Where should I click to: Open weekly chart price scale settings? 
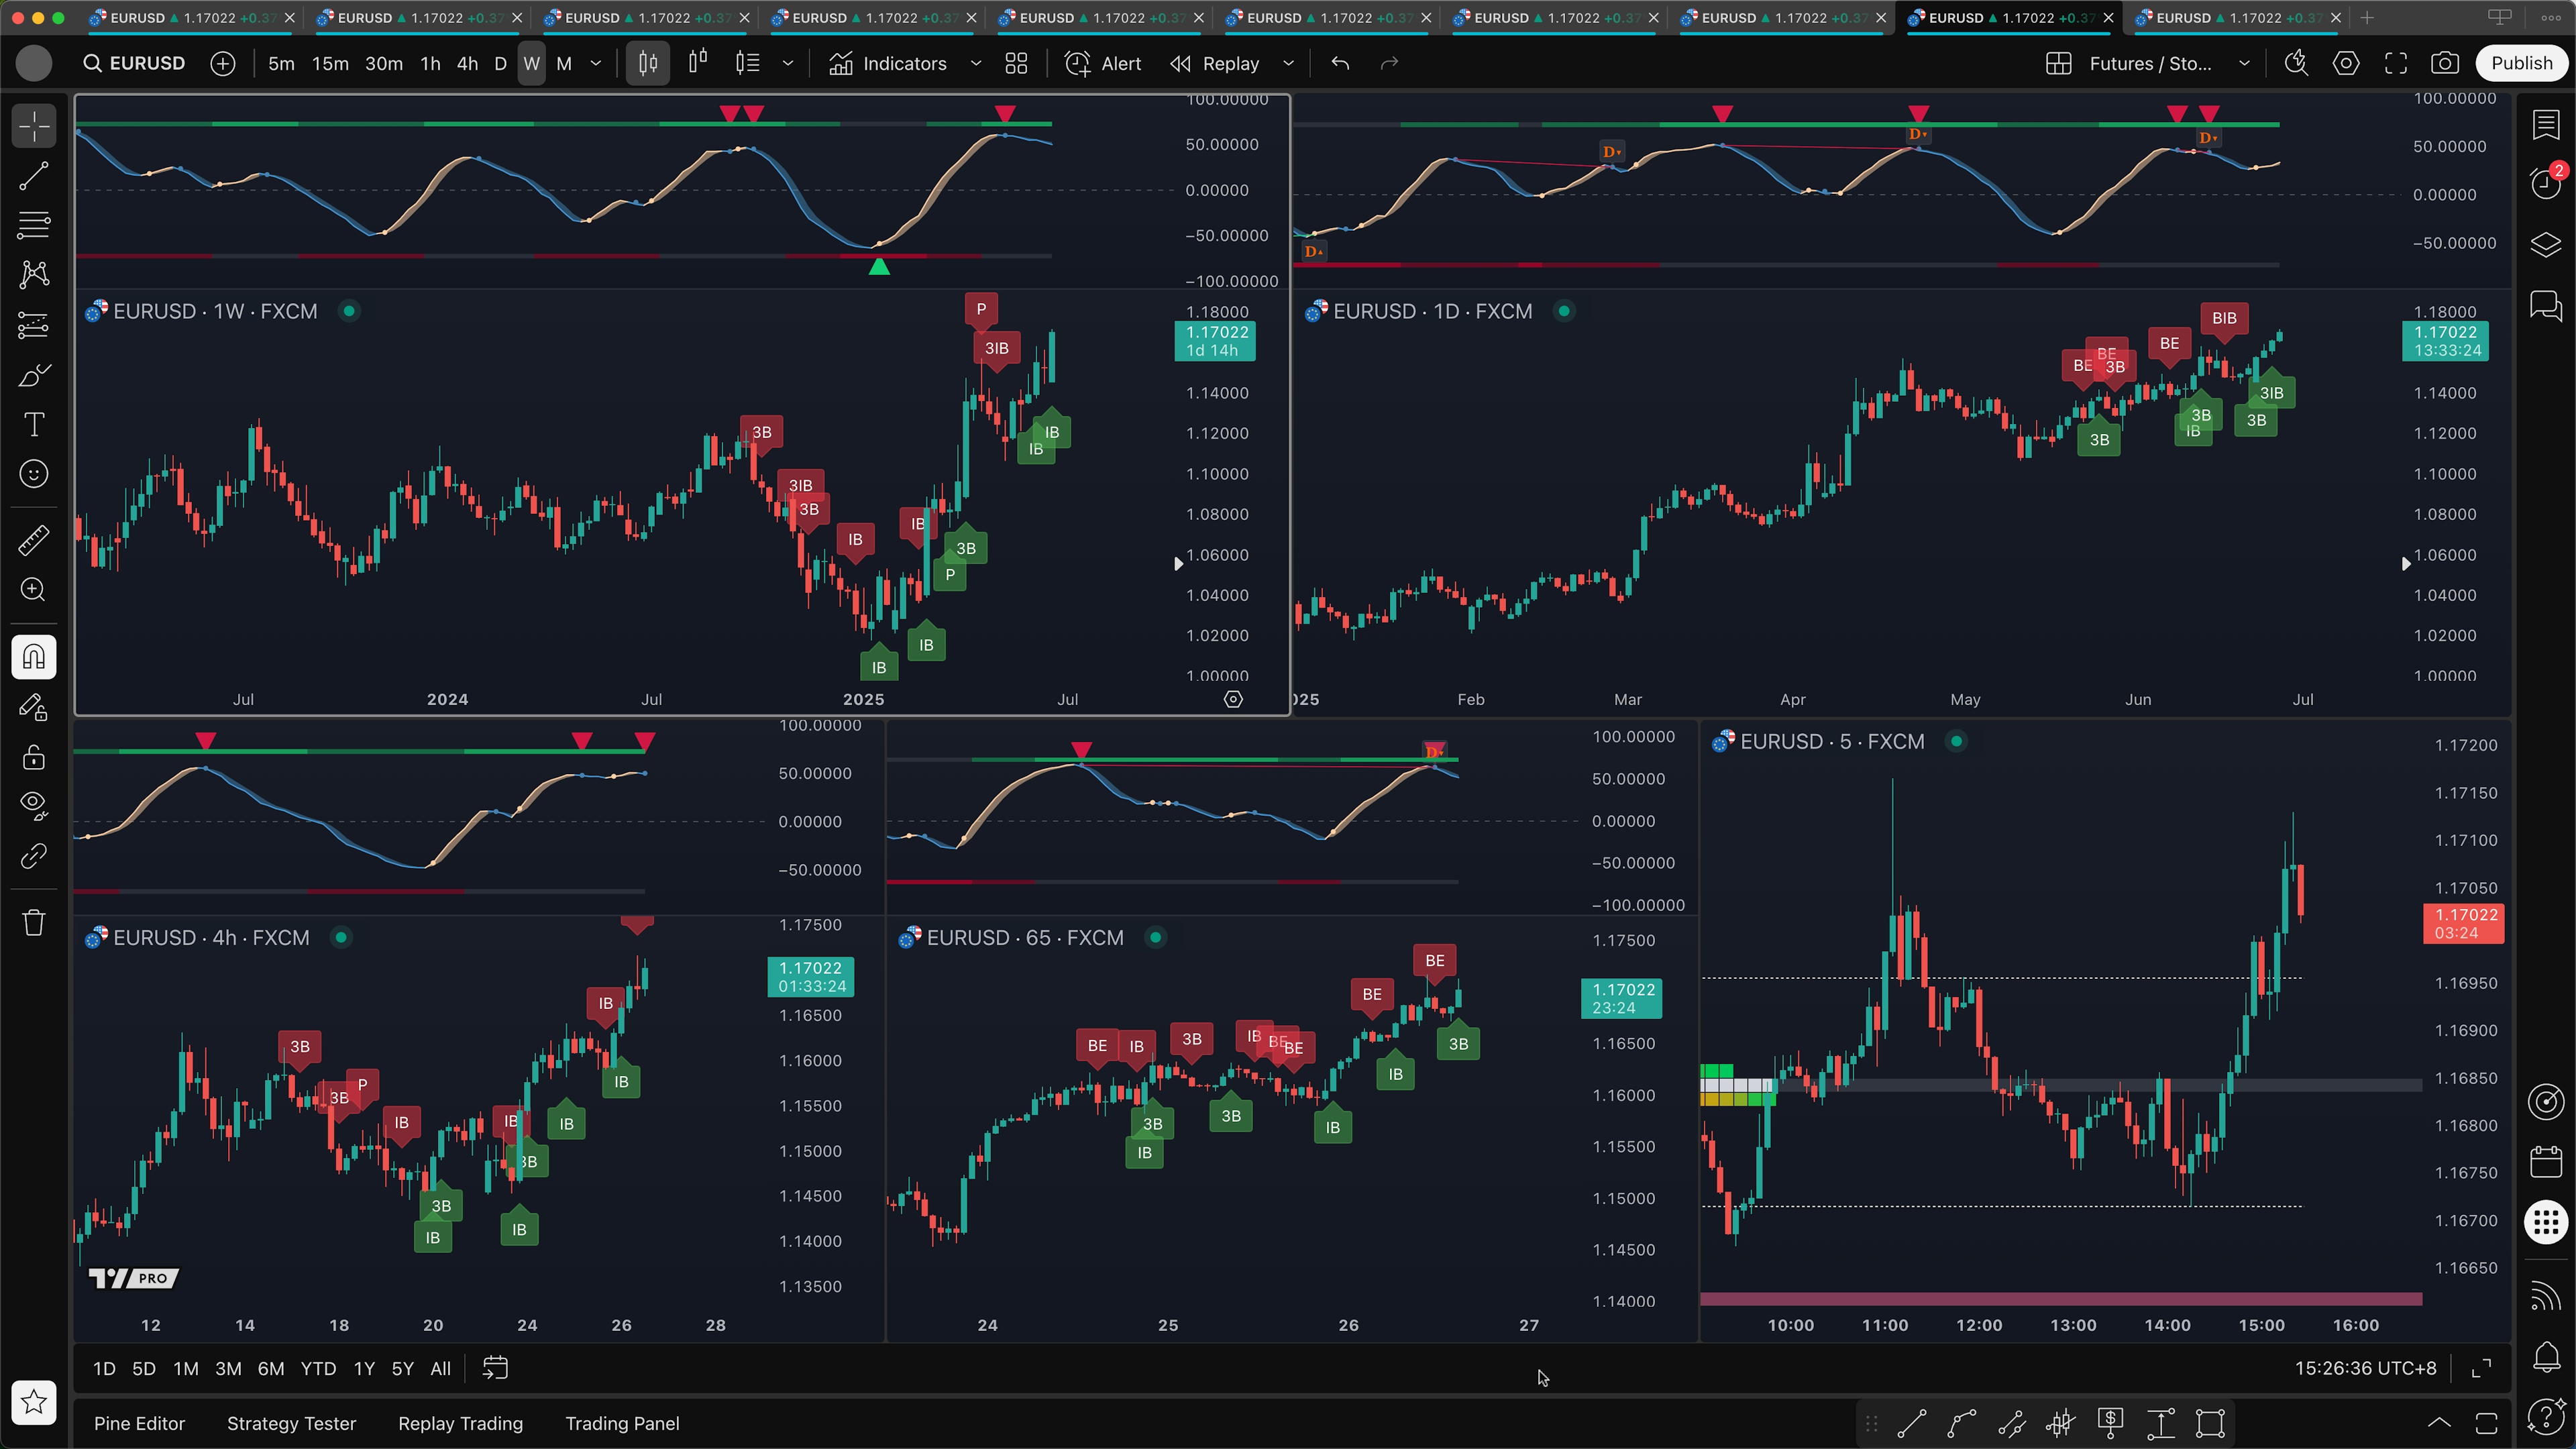point(1233,699)
